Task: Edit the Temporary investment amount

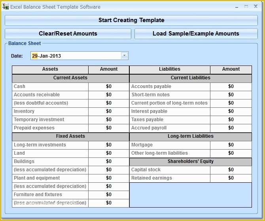Action: click(109, 120)
